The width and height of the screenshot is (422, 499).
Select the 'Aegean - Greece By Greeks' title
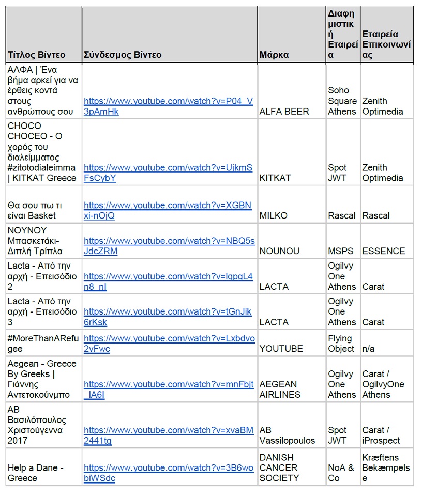(42, 379)
